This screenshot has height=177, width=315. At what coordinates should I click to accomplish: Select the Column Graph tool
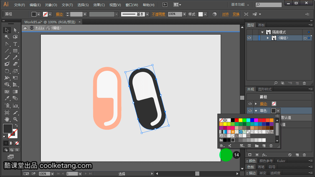click(x=15, y=105)
